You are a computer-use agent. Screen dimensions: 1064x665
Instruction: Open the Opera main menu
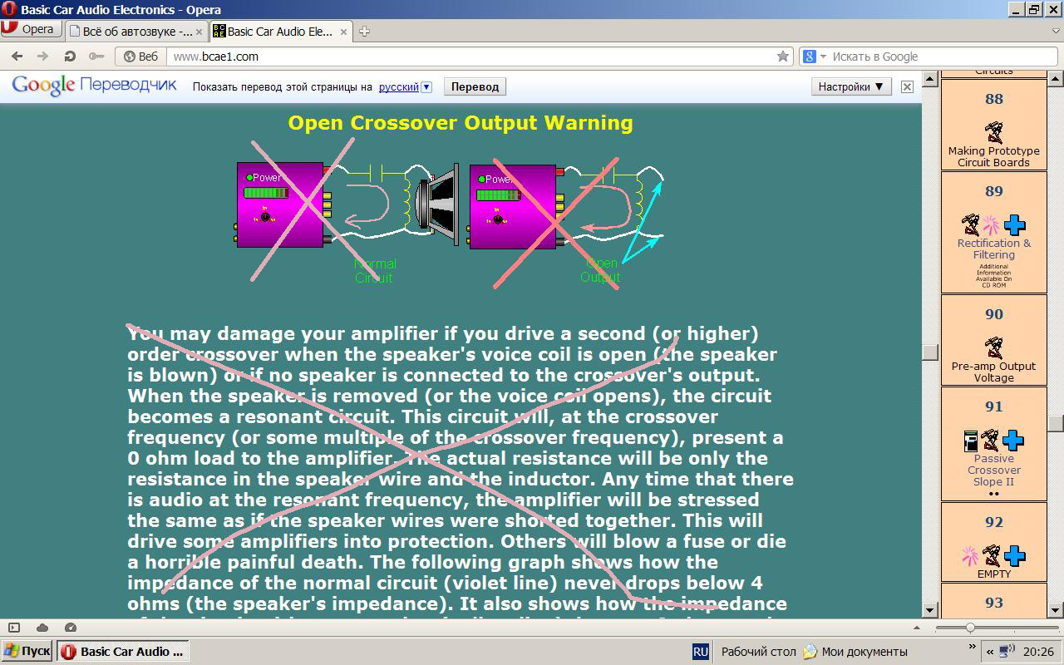(x=30, y=29)
